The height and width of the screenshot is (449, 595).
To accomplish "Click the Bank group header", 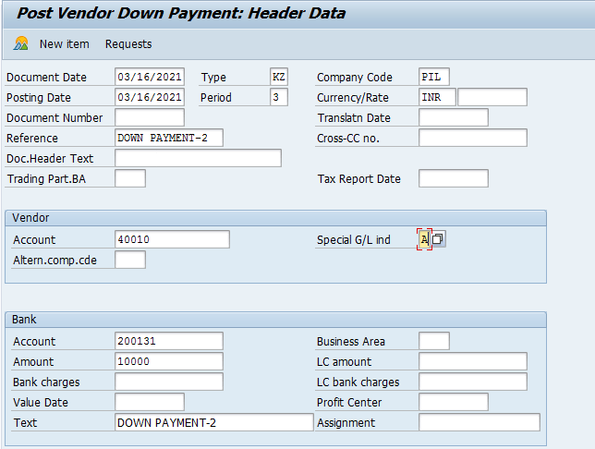I will (276, 320).
